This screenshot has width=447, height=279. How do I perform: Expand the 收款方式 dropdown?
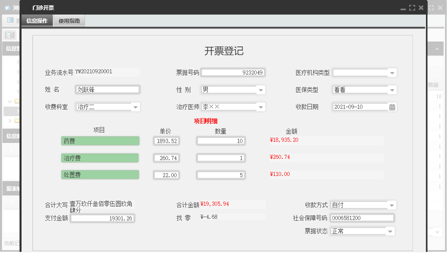[x=391, y=205]
